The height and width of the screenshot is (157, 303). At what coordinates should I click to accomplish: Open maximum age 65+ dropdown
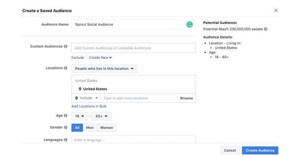[x=101, y=116]
